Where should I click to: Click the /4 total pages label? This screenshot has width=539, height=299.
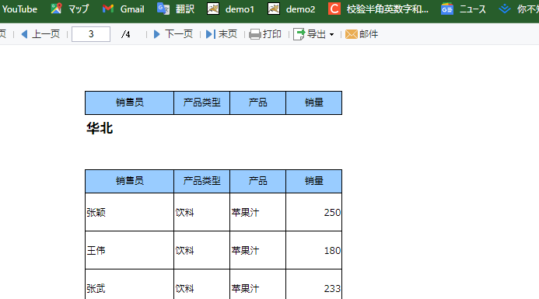[x=126, y=34]
